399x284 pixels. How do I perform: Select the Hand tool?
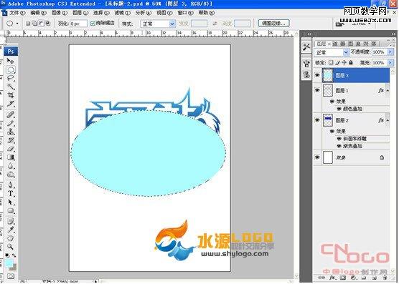point(11,238)
